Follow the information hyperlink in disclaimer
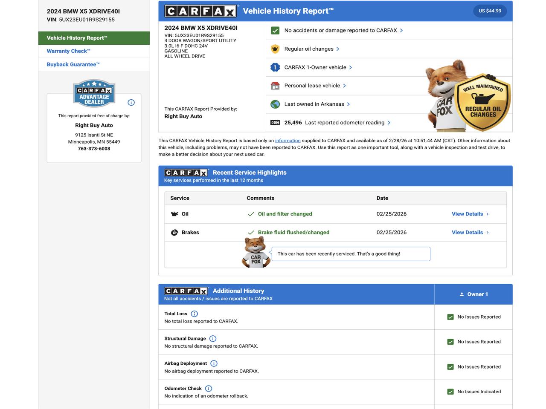 tap(288, 141)
